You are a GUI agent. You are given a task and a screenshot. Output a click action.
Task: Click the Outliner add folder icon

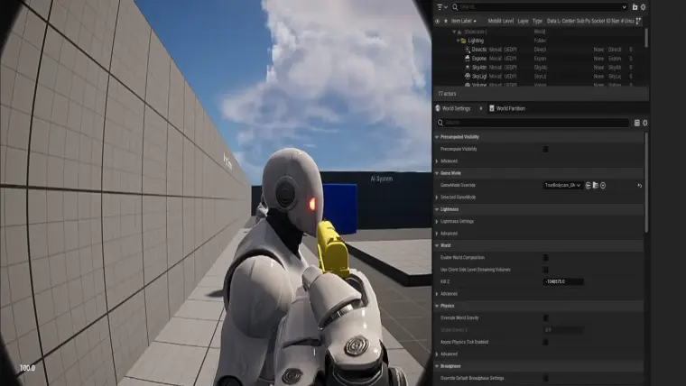tap(635, 6)
